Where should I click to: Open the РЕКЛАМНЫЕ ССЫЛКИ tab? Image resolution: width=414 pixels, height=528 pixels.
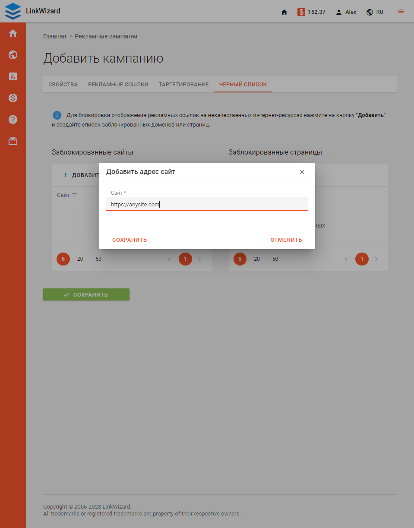[x=118, y=85]
